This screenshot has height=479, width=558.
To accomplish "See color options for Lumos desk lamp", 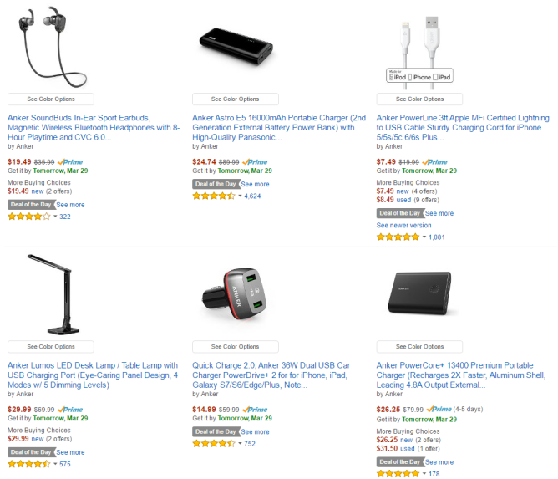I will coord(51,347).
